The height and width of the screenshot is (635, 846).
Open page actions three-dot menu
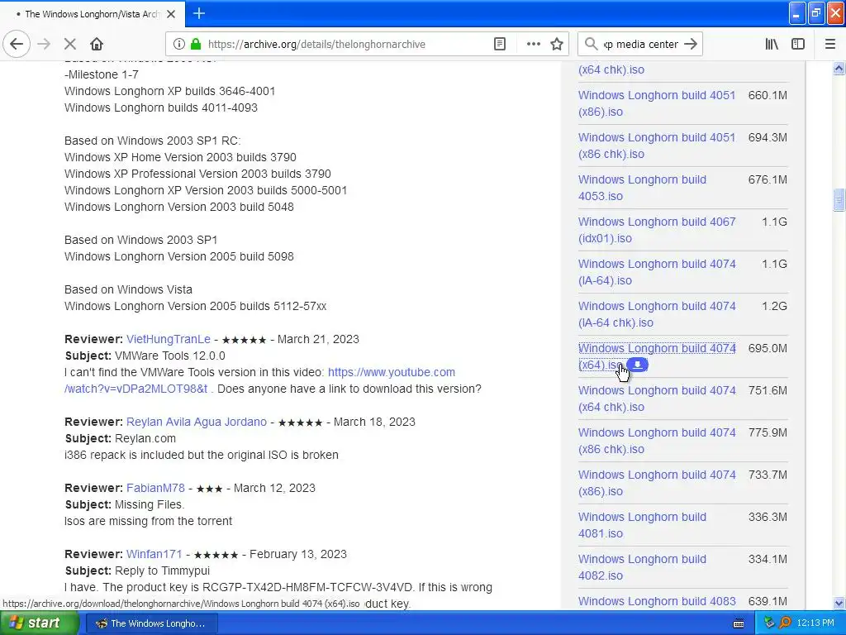[x=533, y=44]
